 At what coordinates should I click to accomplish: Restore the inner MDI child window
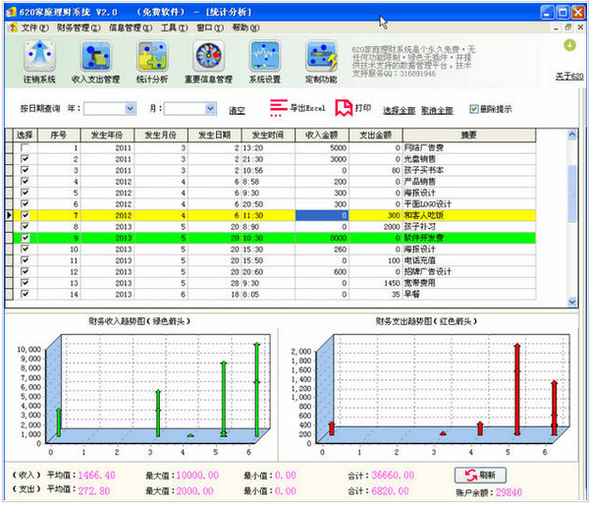click(568, 28)
